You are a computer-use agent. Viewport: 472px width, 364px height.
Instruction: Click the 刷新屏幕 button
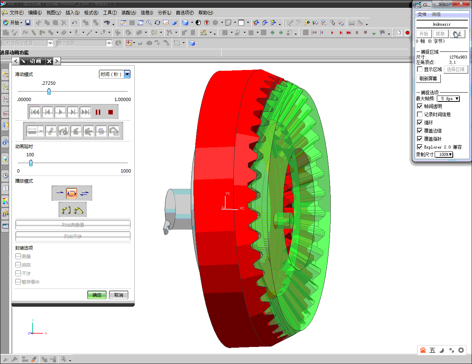[428, 79]
